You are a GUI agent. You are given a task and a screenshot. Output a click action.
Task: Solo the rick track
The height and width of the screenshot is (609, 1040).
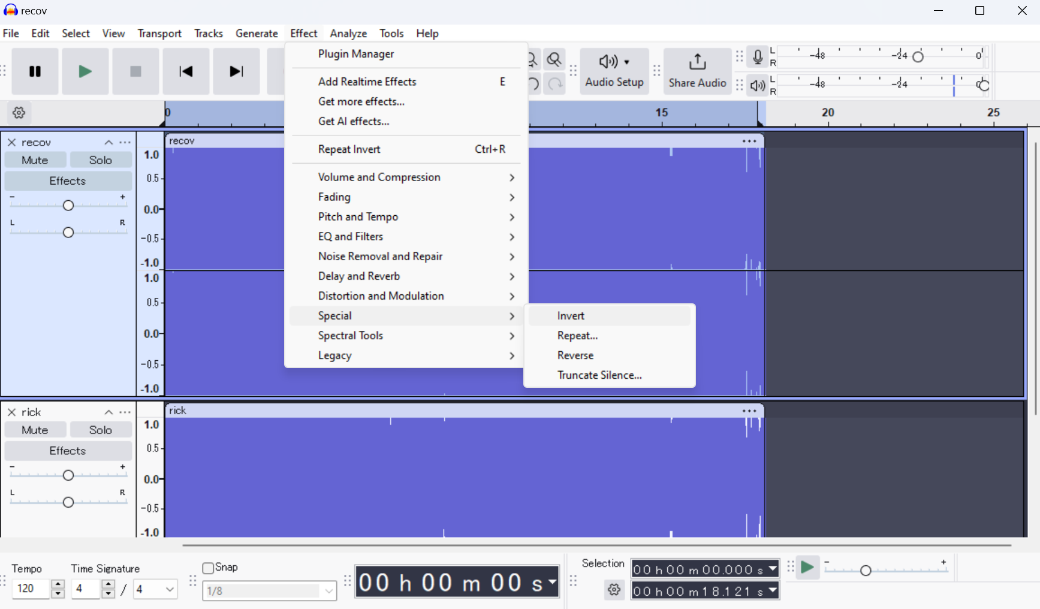click(100, 430)
